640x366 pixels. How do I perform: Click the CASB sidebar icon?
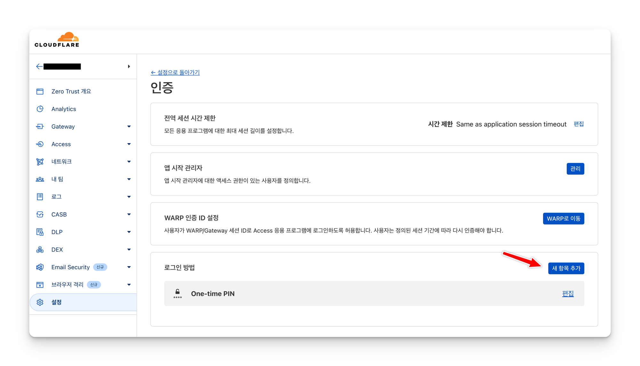coord(40,214)
